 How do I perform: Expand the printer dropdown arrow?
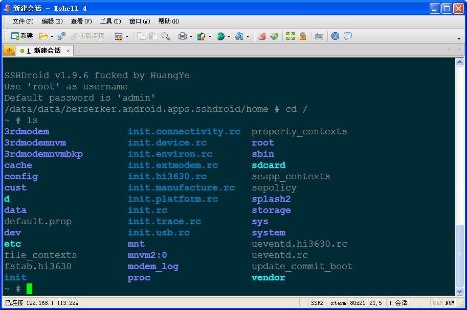(x=191, y=37)
